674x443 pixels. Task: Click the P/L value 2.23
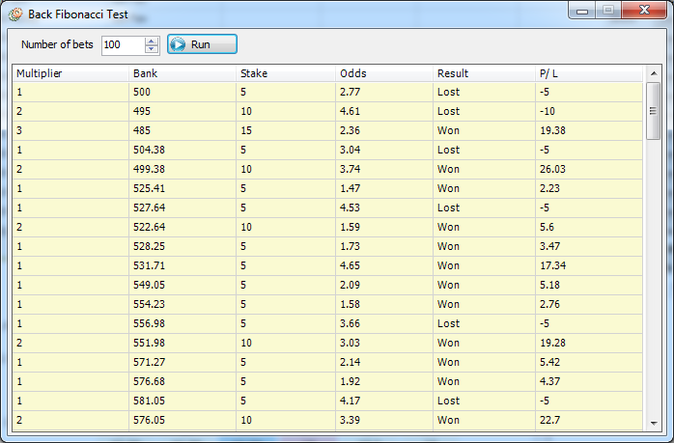[x=549, y=188]
